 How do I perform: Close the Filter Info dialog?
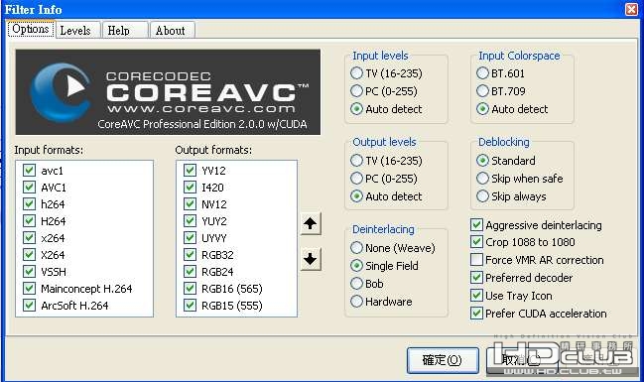(631, 9)
